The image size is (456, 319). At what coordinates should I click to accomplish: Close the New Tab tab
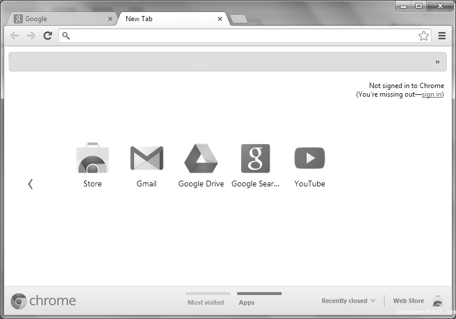coord(220,19)
